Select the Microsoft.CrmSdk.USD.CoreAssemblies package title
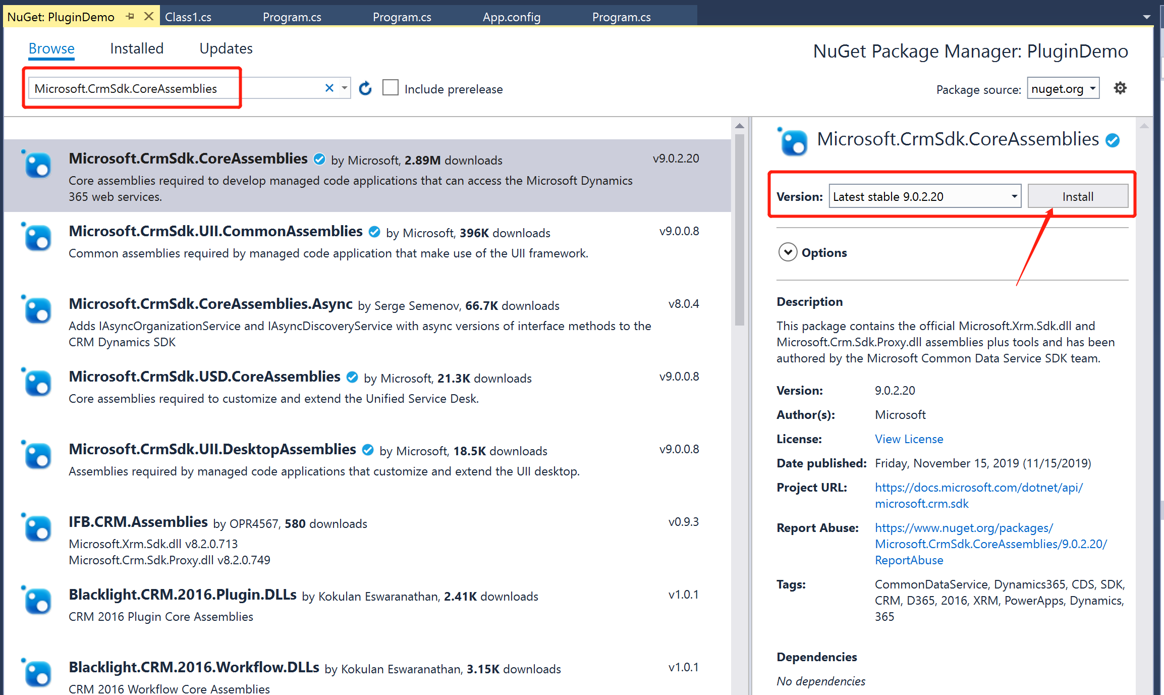Screen dimensions: 1164x695 [204, 377]
